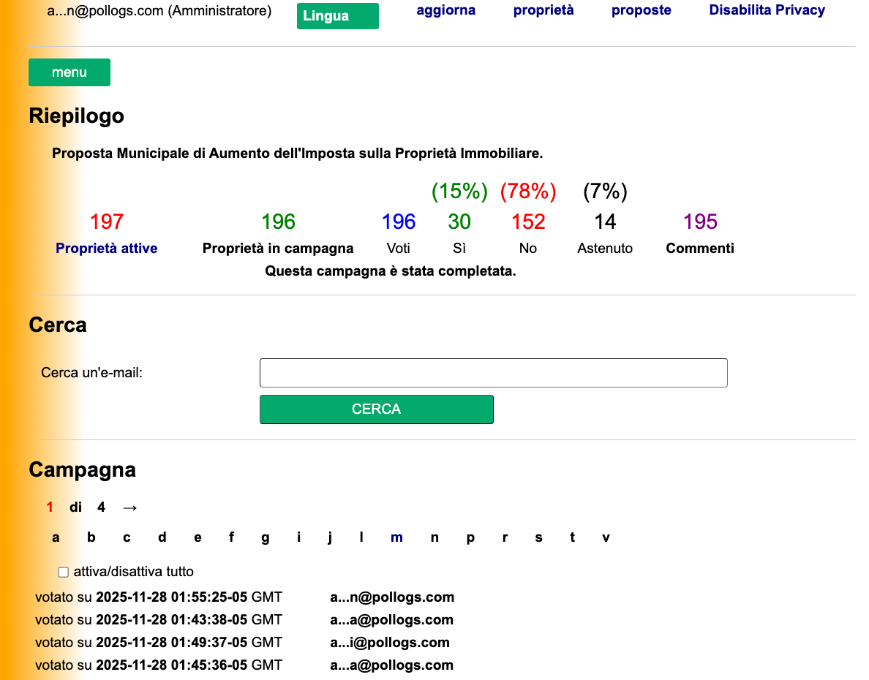Toggle the attiva/disattiva tutto checkbox
The height and width of the screenshot is (680, 869).
tap(64, 572)
